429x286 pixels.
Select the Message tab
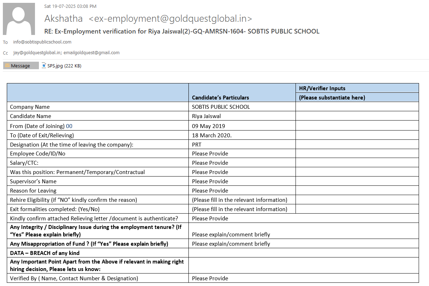click(21, 66)
